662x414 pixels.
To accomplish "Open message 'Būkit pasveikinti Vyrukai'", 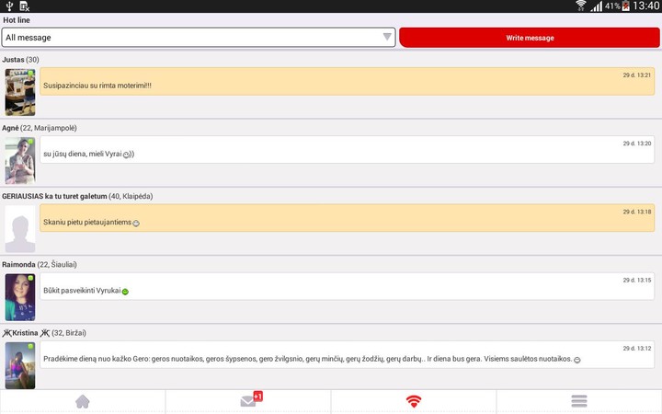I will tap(347, 286).
